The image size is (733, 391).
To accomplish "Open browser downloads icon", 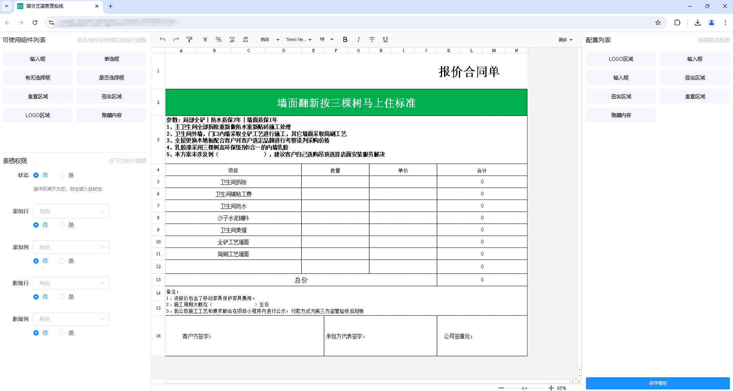I will pos(698,23).
